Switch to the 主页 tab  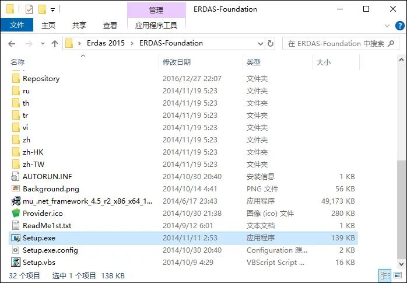tap(48, 25)
